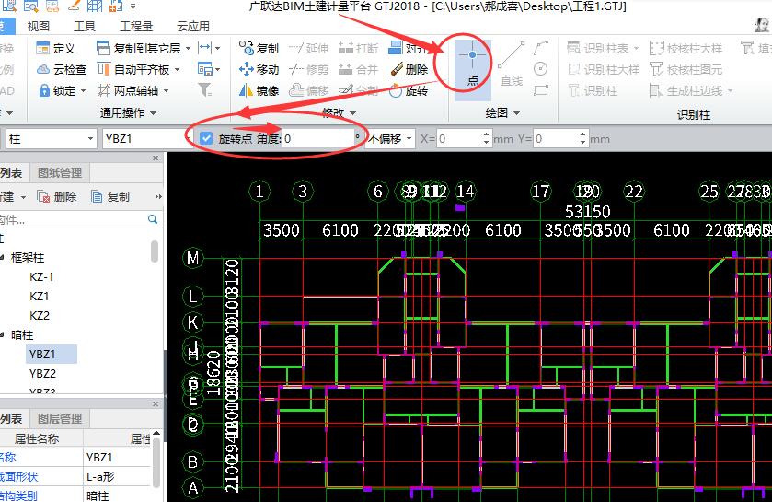772x502 pixels.
Task: Open the 工具 ribbon tab
Action: coord(84,26)
